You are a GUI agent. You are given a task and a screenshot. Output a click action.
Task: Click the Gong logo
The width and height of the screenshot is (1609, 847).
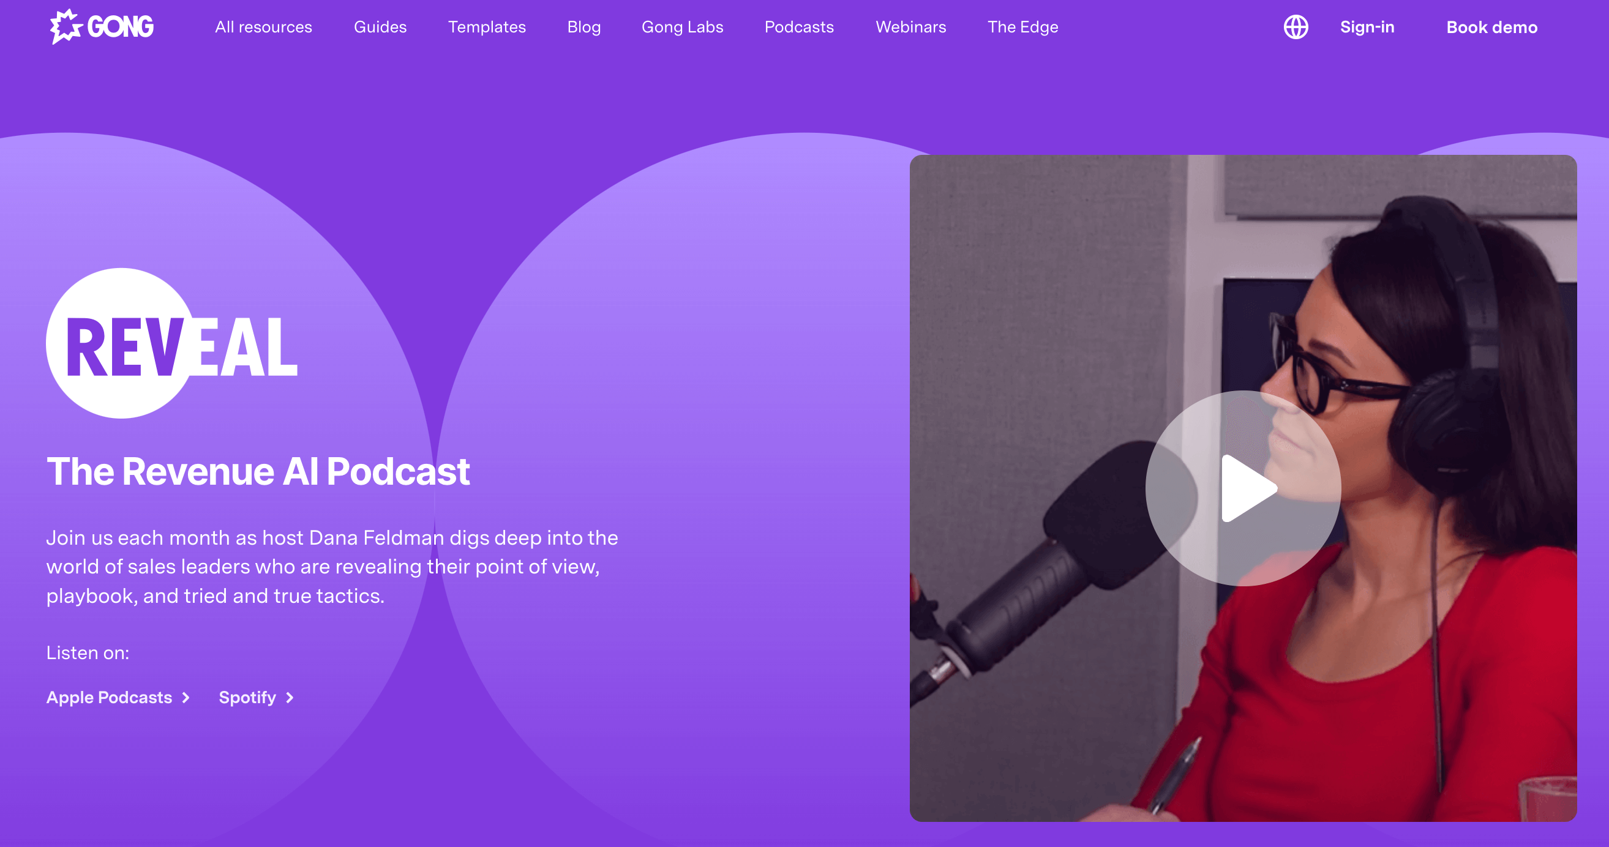pos(101,26)
